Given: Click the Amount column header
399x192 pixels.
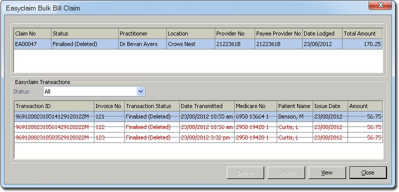Looking at the screenshot, I should [365, 106].
